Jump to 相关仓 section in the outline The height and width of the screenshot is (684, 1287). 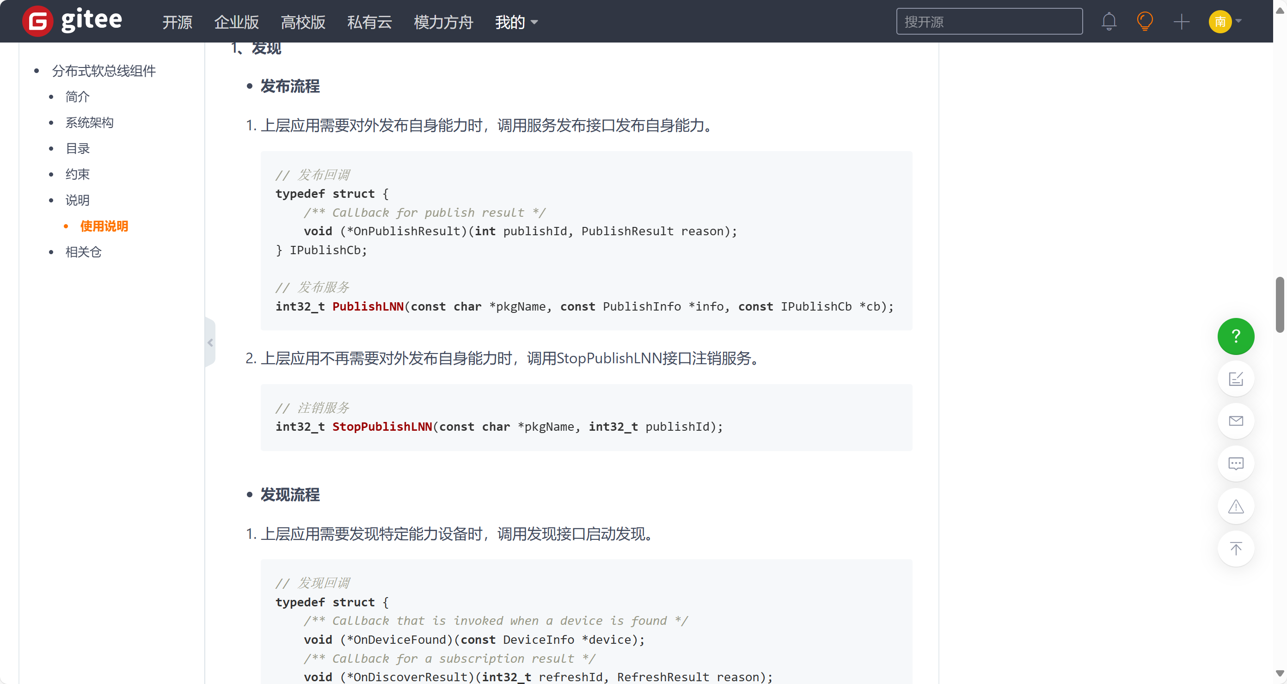[83, 252]
